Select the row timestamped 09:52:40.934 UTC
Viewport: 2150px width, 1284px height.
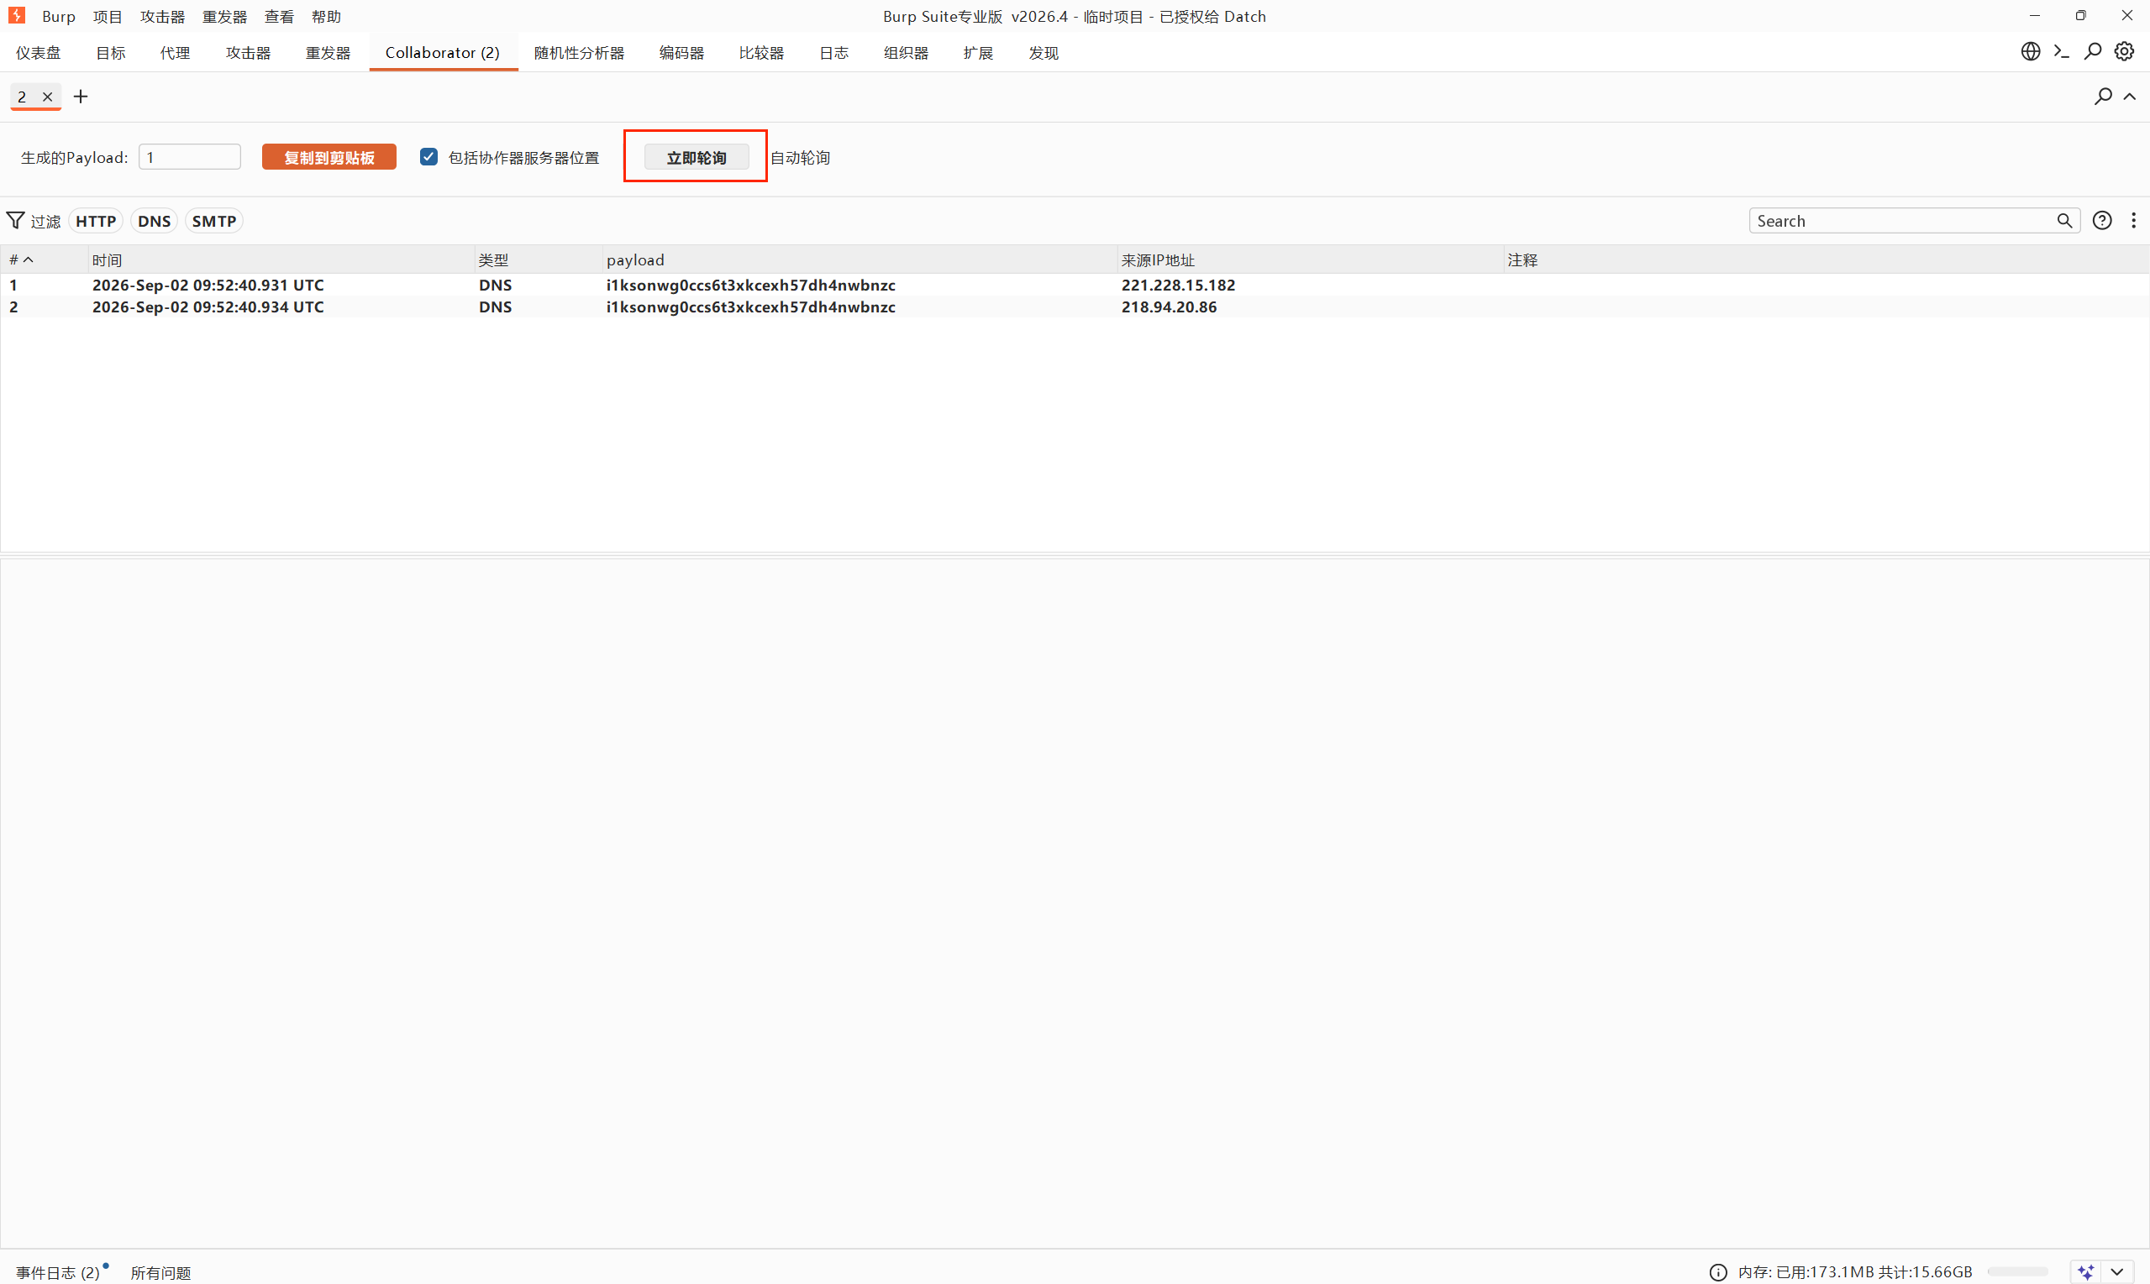(1075, 307)
